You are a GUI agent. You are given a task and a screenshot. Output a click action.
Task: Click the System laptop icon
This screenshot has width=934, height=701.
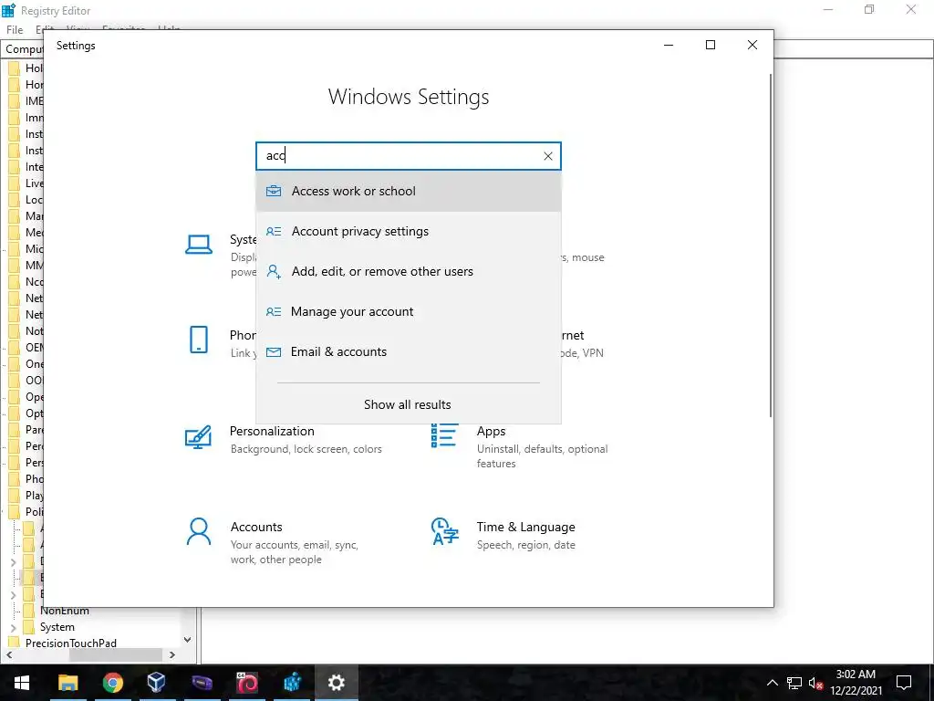point(199,245)
